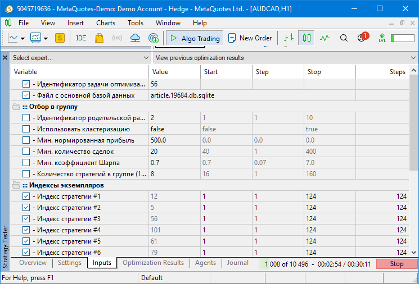The width and height of the screenshot is (419, 284).
Task: Uncheck Индекс стратегии #2 checkbox
Action: click(x=26, y=208)
